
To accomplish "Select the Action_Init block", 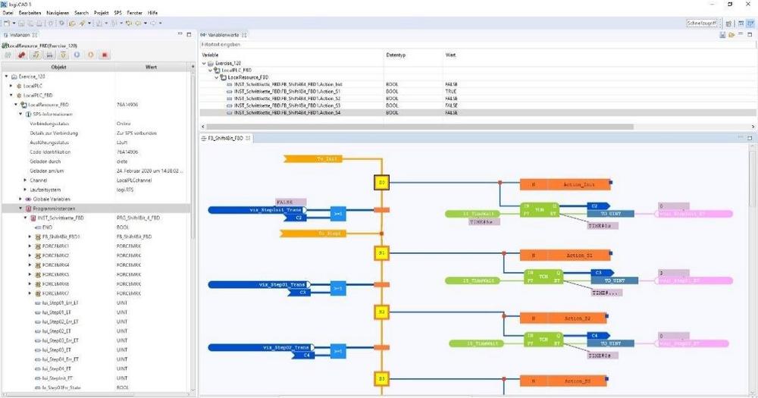I will [565, 184].
